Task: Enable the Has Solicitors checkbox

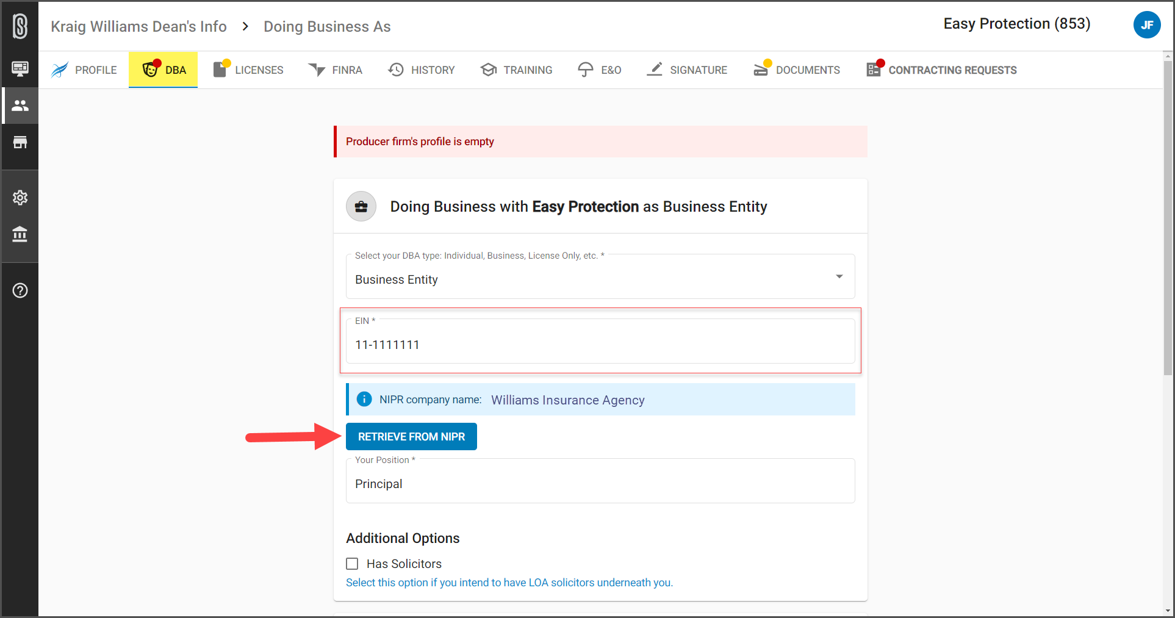Action: (x=353, y=564)
